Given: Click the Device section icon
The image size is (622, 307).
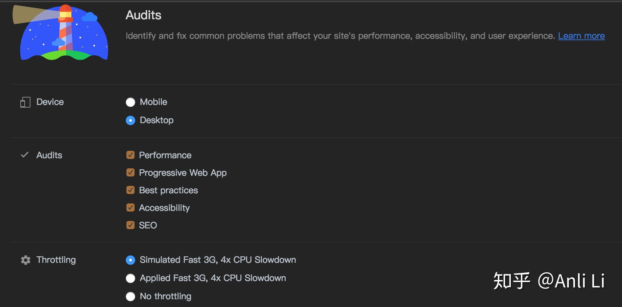Looking at the screenshot, I should pos(25,102).
